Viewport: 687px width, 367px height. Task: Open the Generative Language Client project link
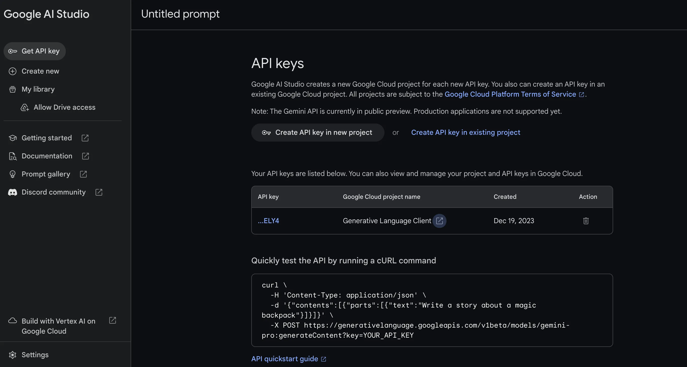pos(439,220)
